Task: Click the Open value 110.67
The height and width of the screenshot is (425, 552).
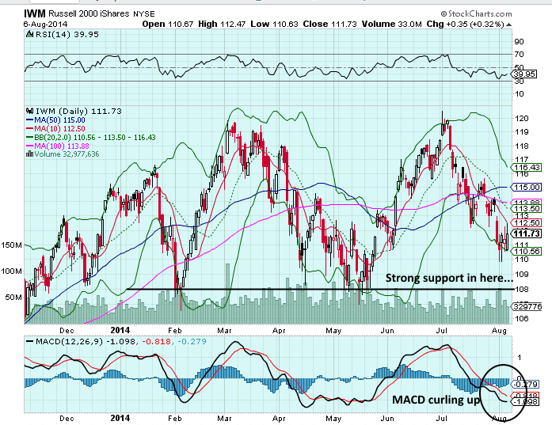Action: tap(181, 25)
